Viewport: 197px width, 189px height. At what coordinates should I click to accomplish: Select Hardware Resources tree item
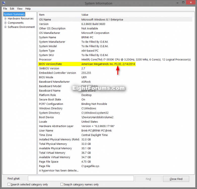coord(21,18)
